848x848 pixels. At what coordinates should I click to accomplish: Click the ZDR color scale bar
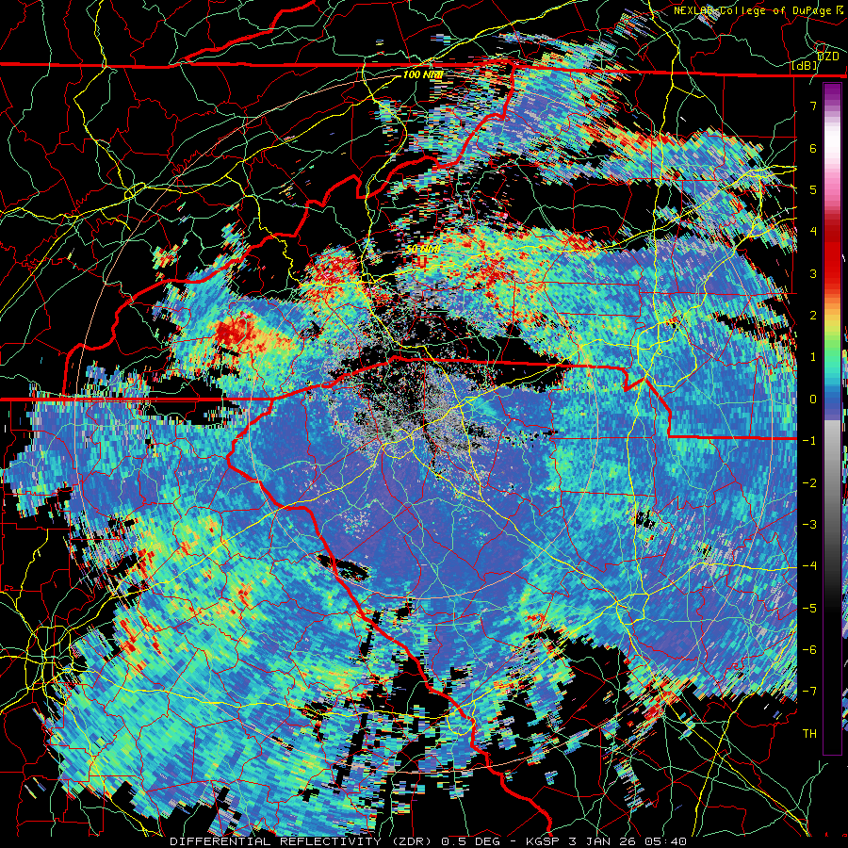(x=832, y=418)
